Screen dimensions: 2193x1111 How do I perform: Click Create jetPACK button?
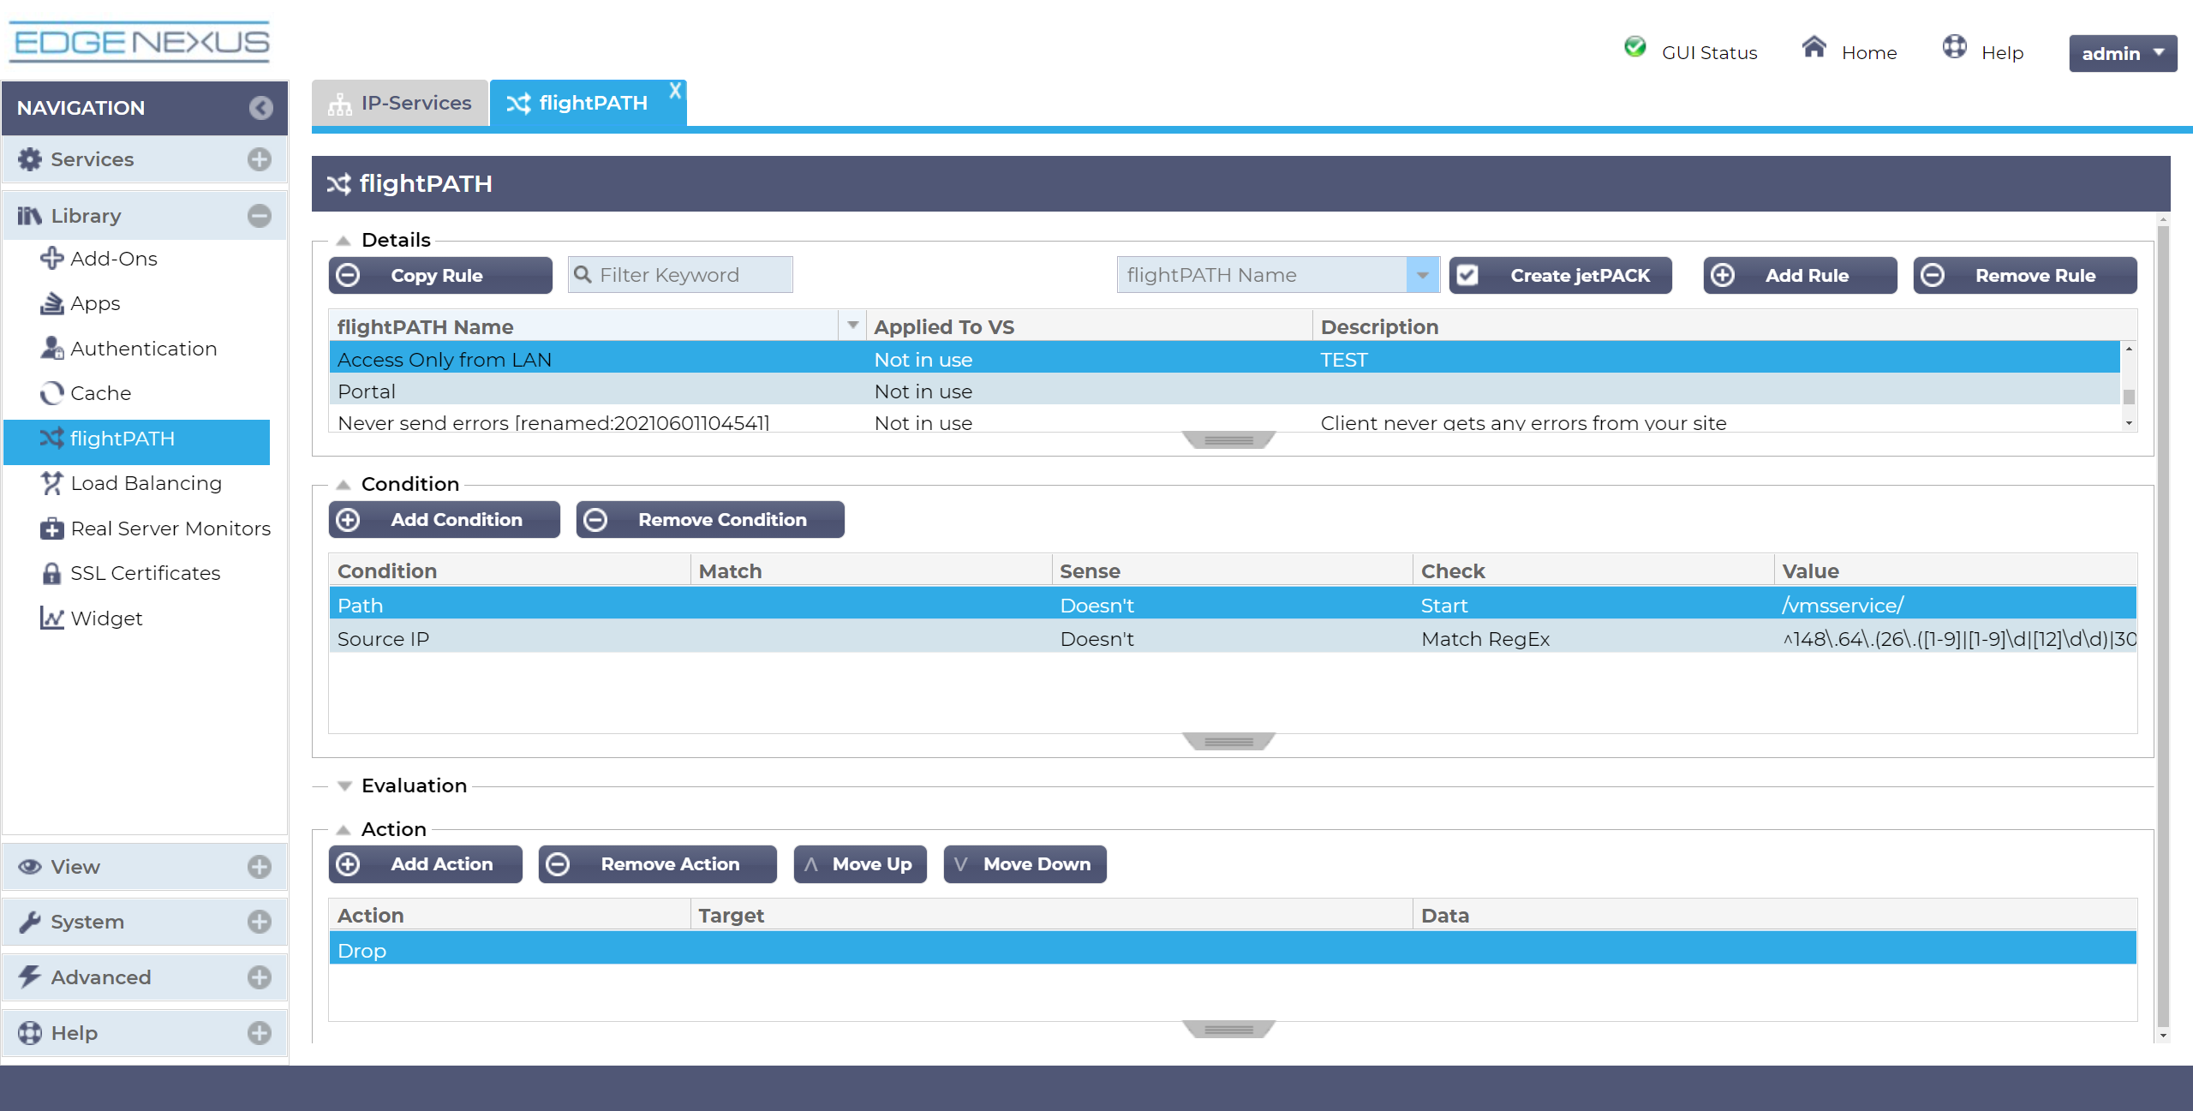[x=1560, y=275]
